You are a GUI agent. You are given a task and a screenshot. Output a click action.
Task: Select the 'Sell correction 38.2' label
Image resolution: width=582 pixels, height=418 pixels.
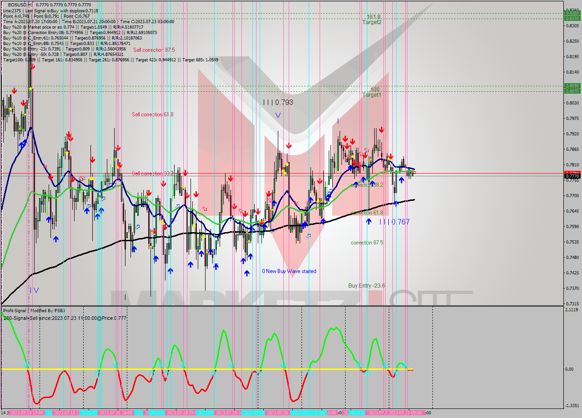pos(153,174)
